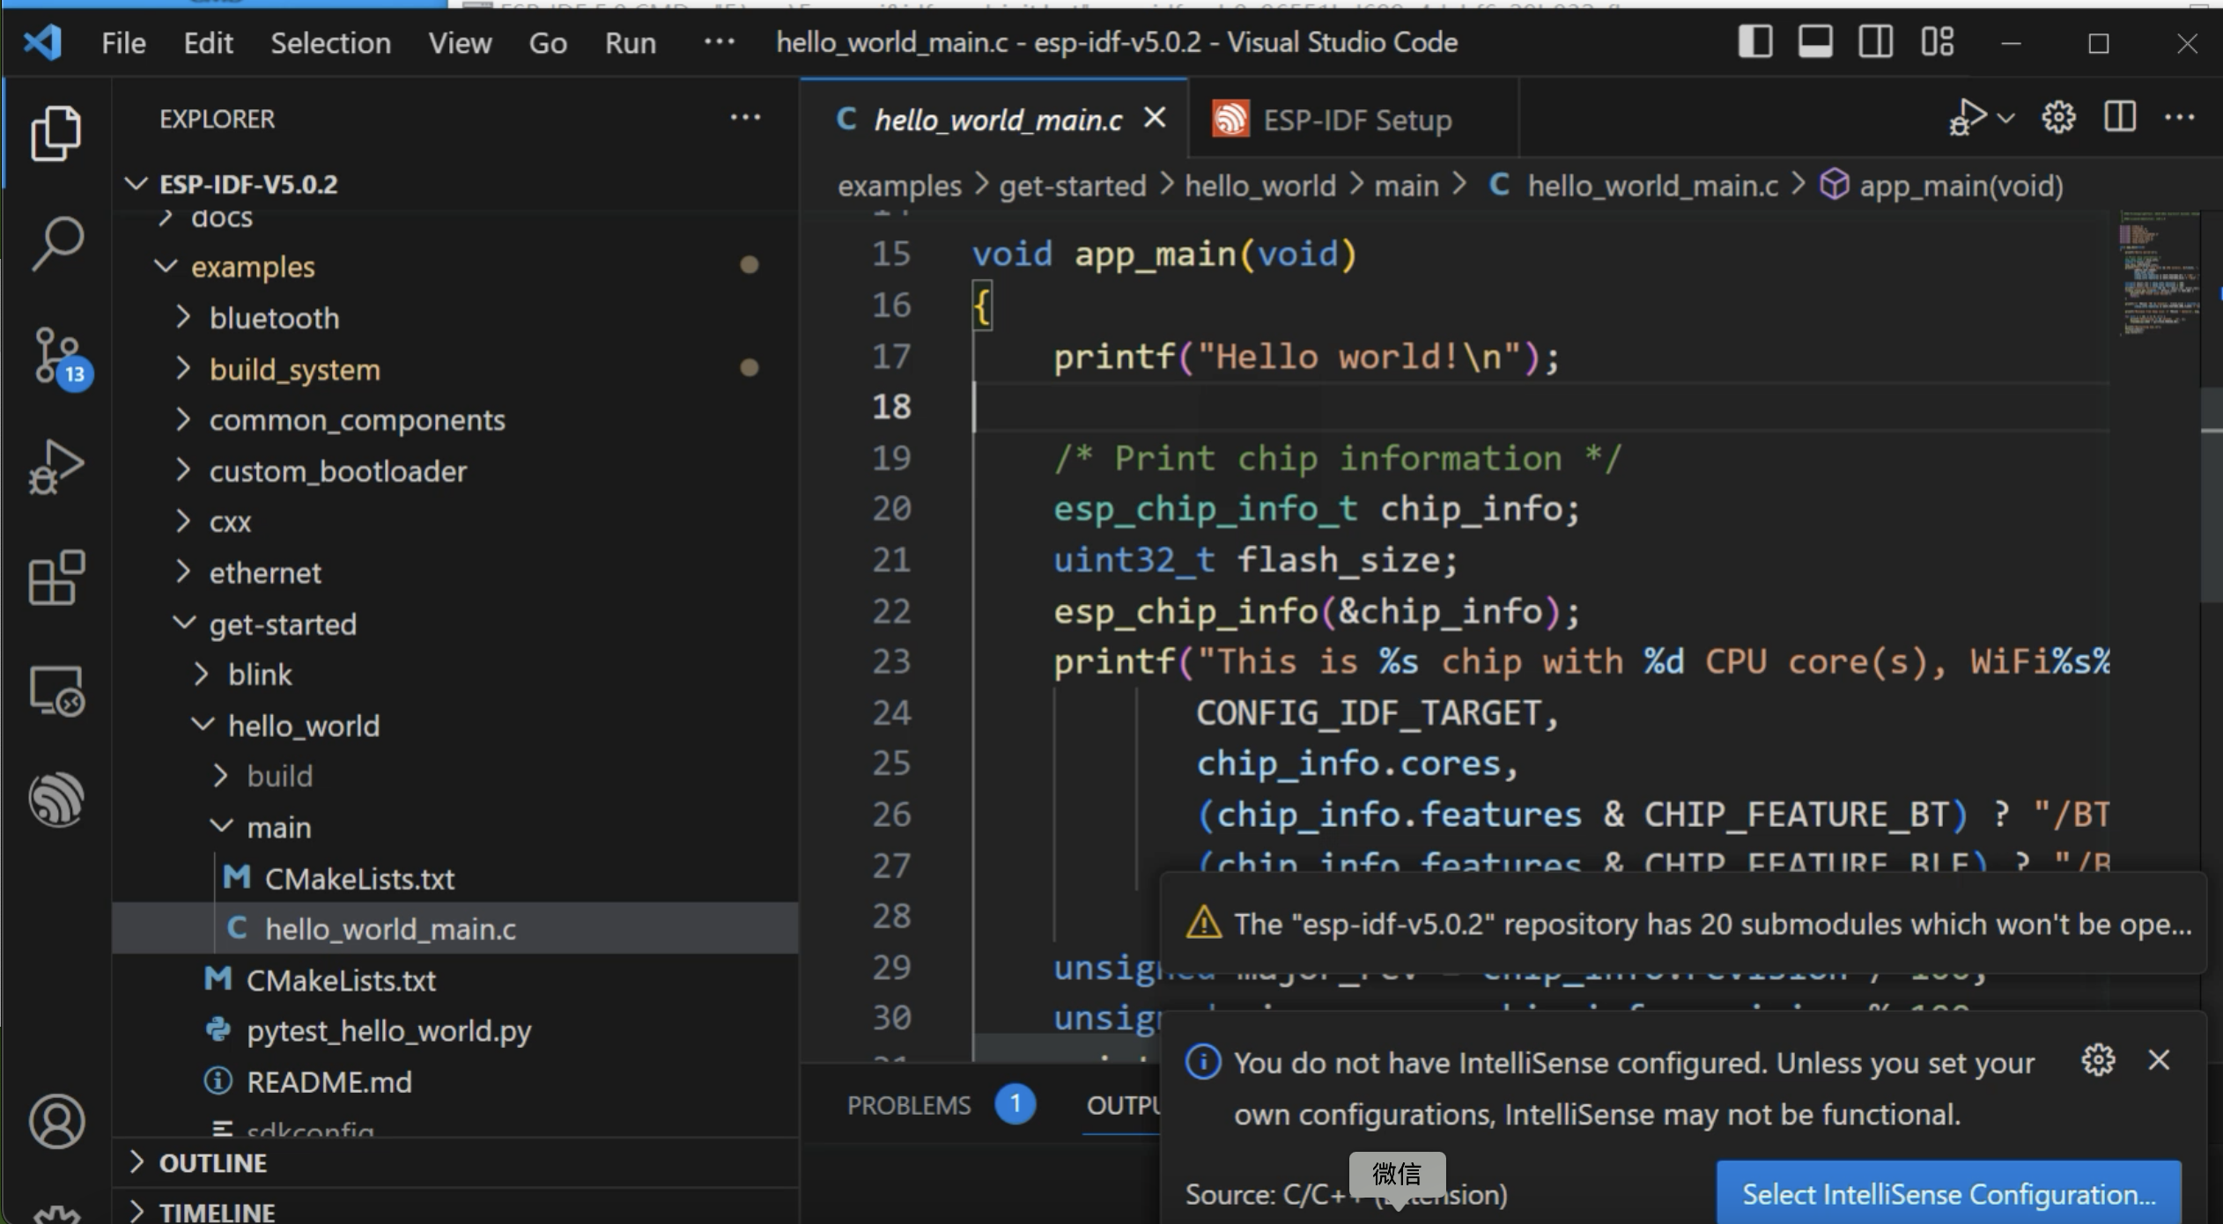Open README.md file
Image resolution: width=2223 pixels, height=1224 pixels.
(455, 1081)
